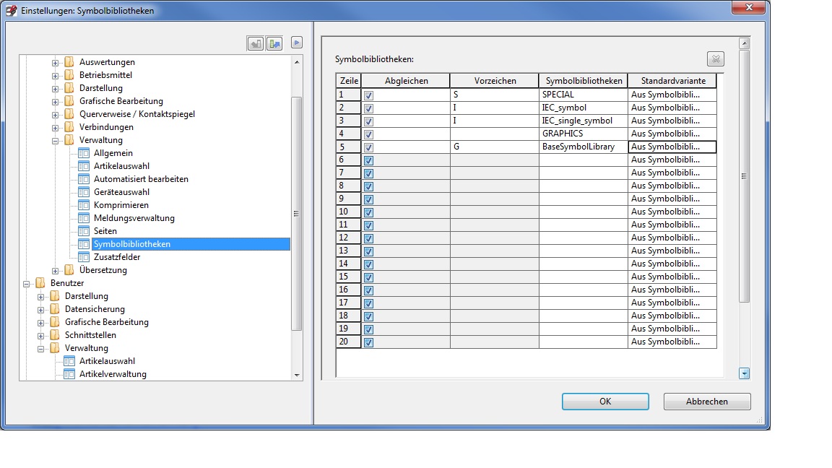
Task: Toggle Abgleichen checkbox for GRAPHICS row
Action: click(x=368, y=134)
